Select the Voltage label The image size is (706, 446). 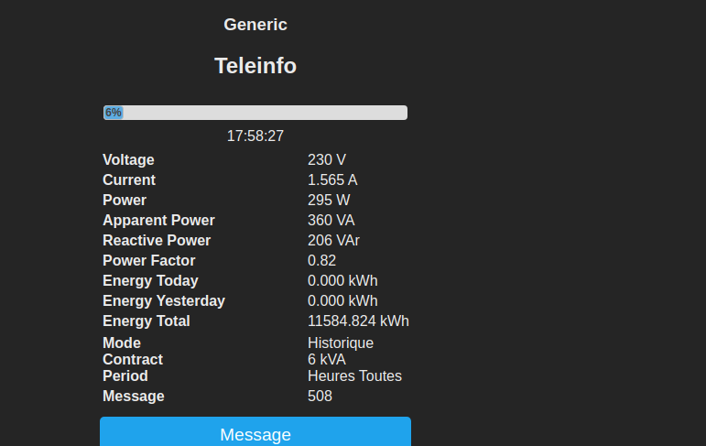point(128,160)
